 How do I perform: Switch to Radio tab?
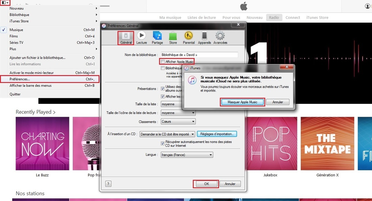pos(274,18)
